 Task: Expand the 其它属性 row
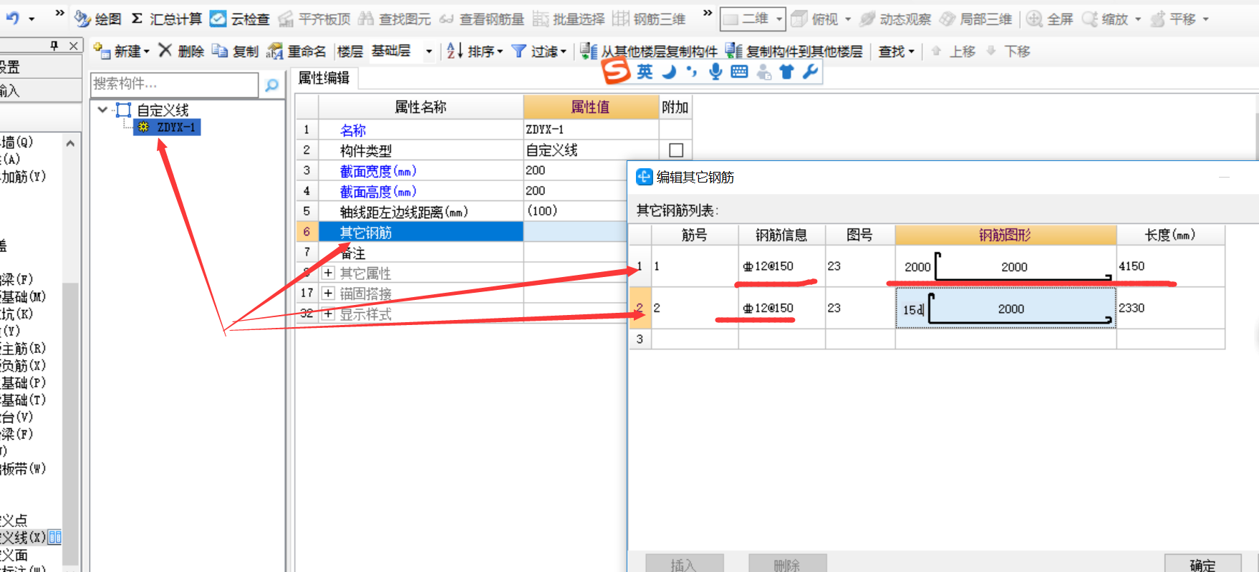coord(328,273)
